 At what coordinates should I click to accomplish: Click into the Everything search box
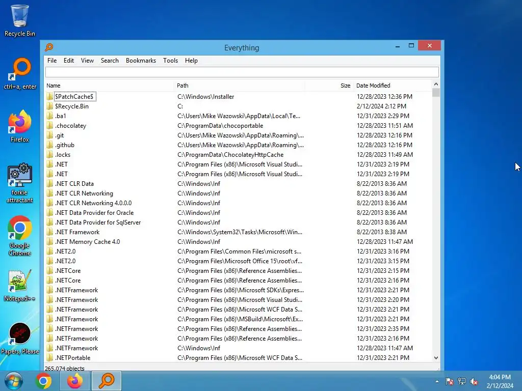(242, 72)
